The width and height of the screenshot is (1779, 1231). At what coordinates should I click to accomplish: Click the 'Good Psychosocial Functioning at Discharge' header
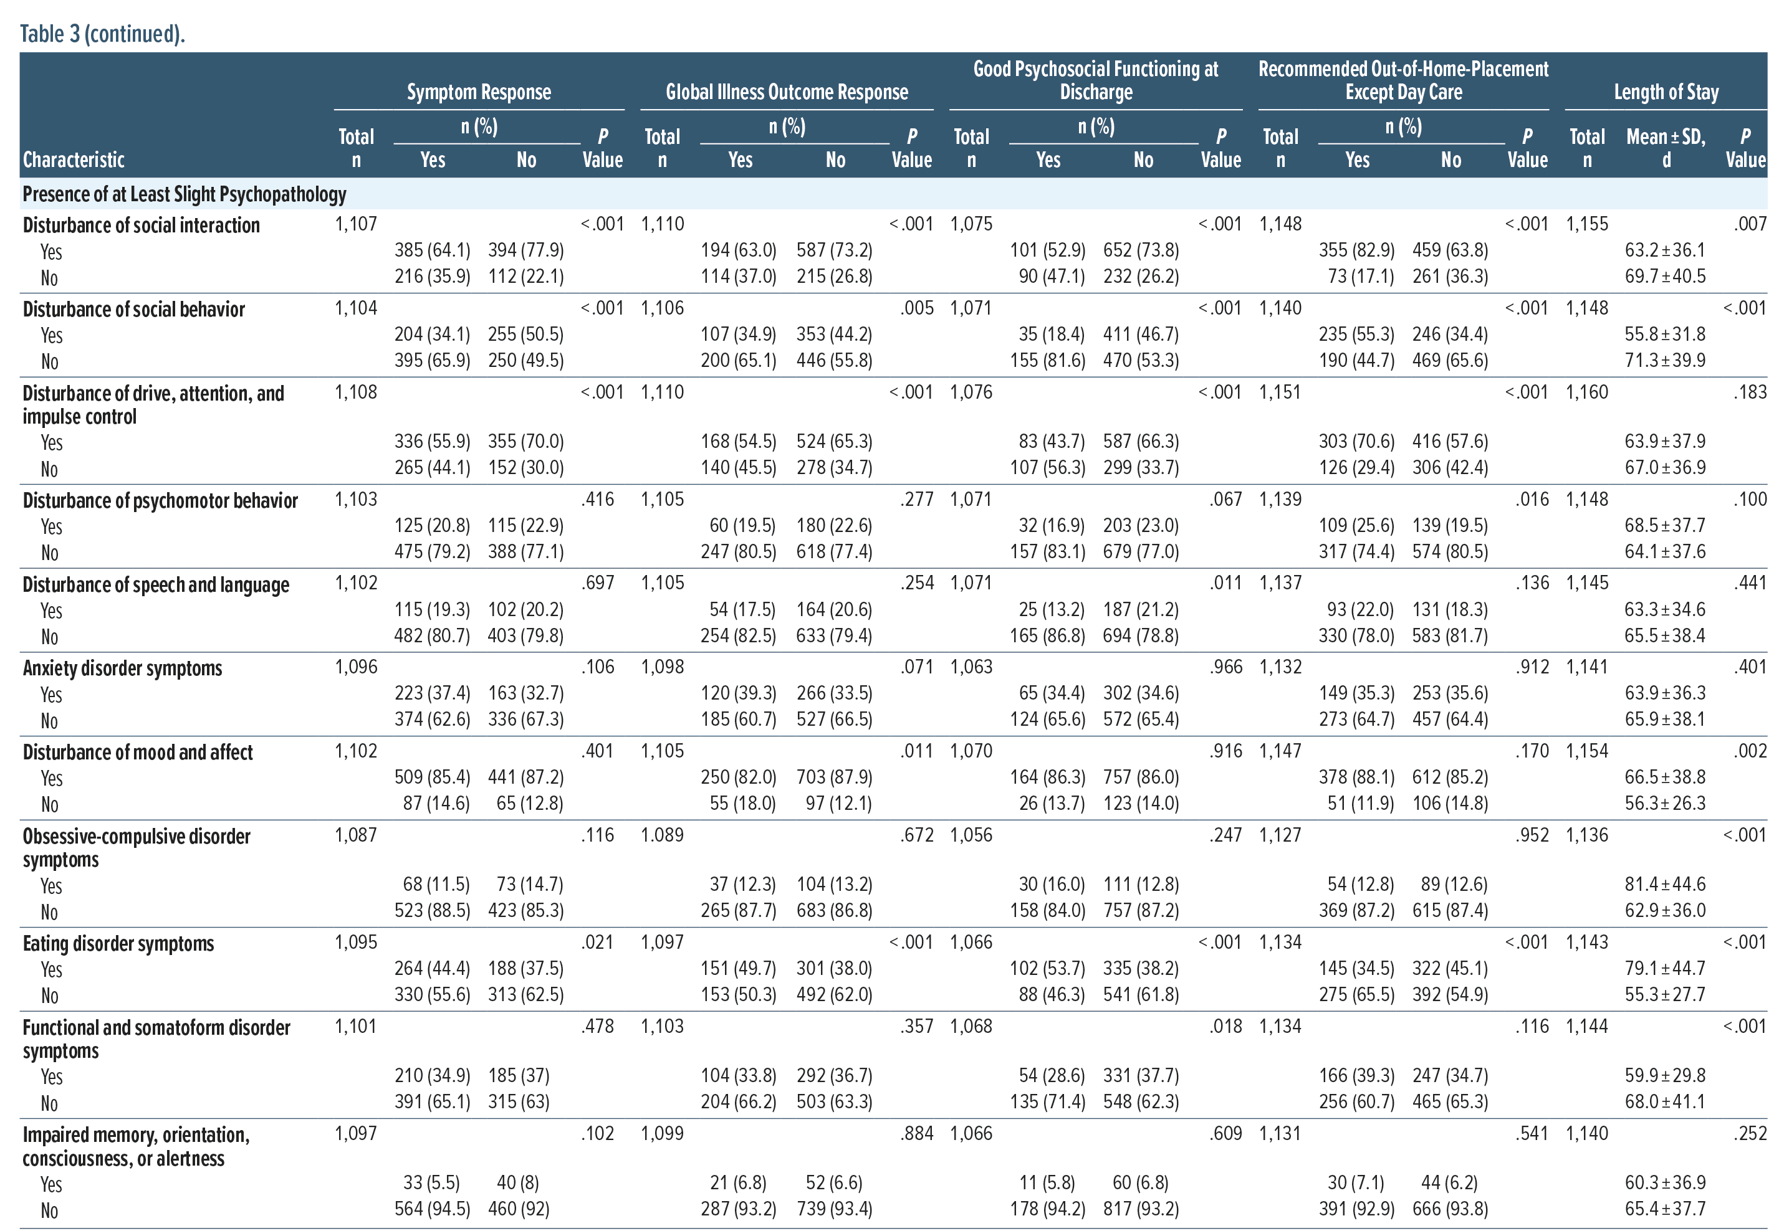1095,80
